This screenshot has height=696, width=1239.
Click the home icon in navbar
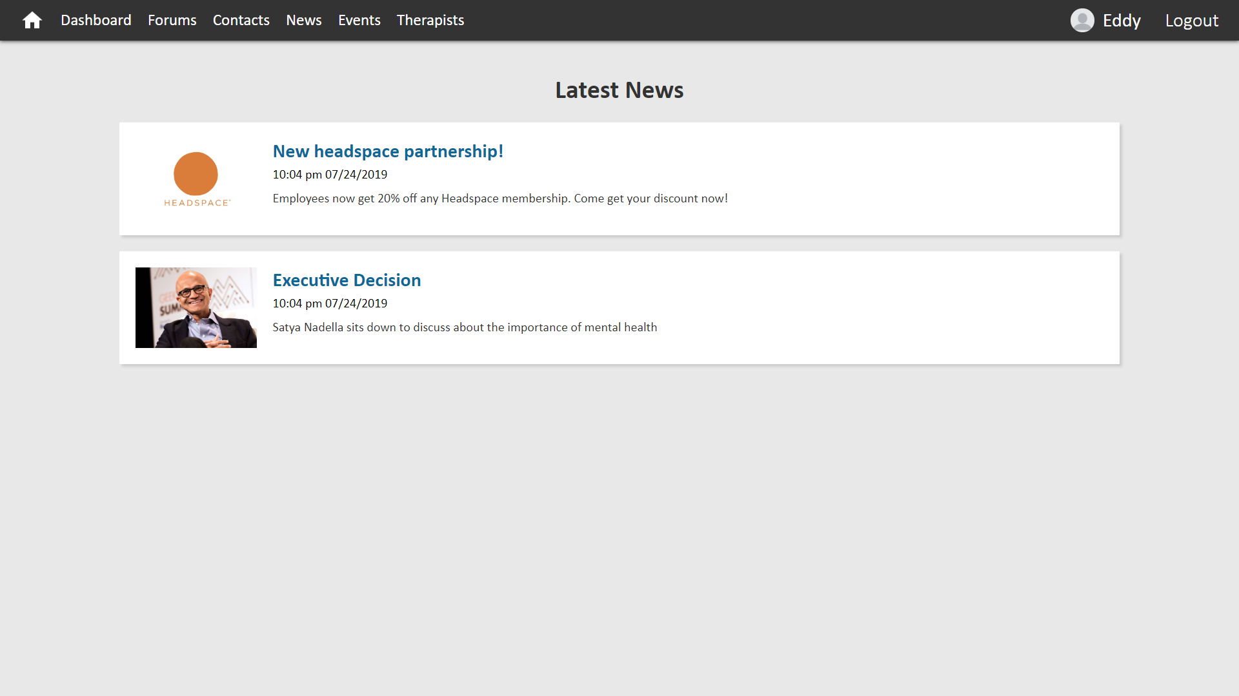[x=32, y=21]
